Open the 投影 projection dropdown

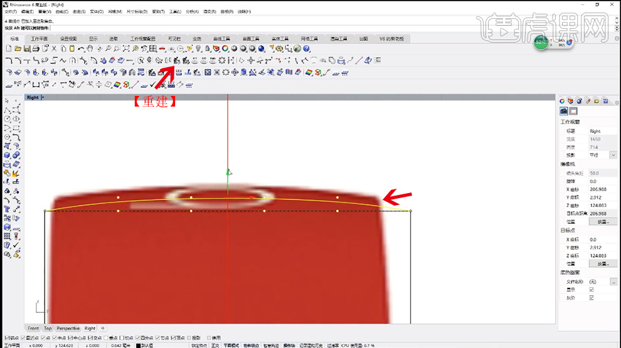click(613, 156)
